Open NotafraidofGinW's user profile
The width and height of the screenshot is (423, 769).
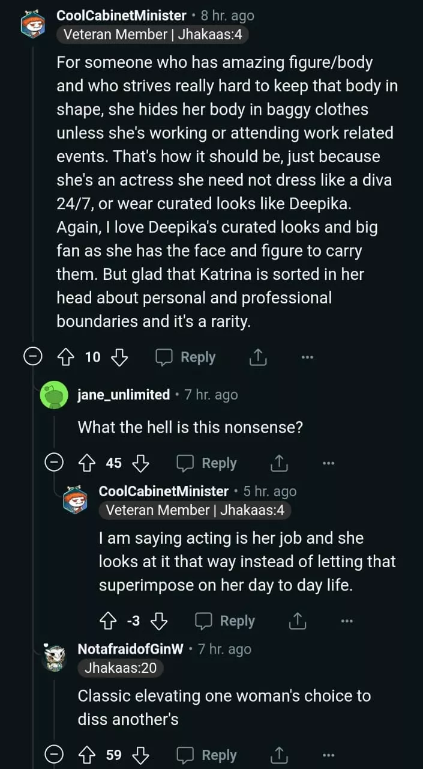[130, 649]
